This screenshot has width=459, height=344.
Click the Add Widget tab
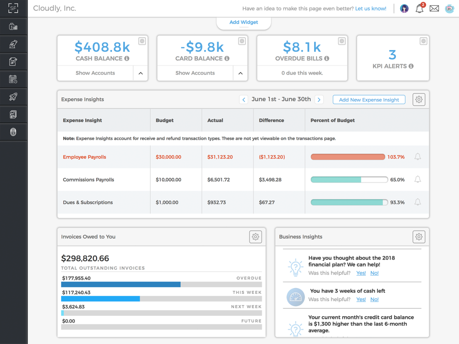pos(243,22)
